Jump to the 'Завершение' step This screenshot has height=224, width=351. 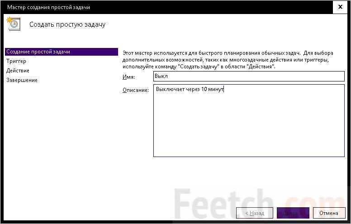22,80
